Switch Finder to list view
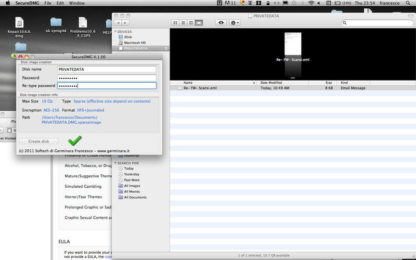The image size is (416, 260). pos(183,23)
